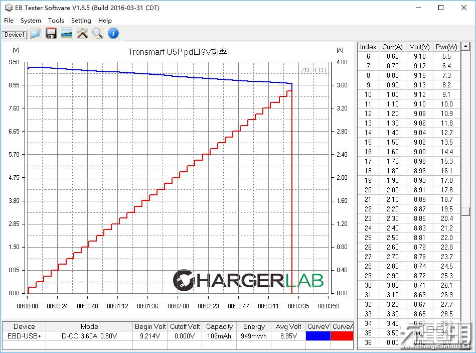Image resolution: width=476 pixels, height=353 pixels.
Task: Show about info with the blue i icon
Action: click(113, 33)
